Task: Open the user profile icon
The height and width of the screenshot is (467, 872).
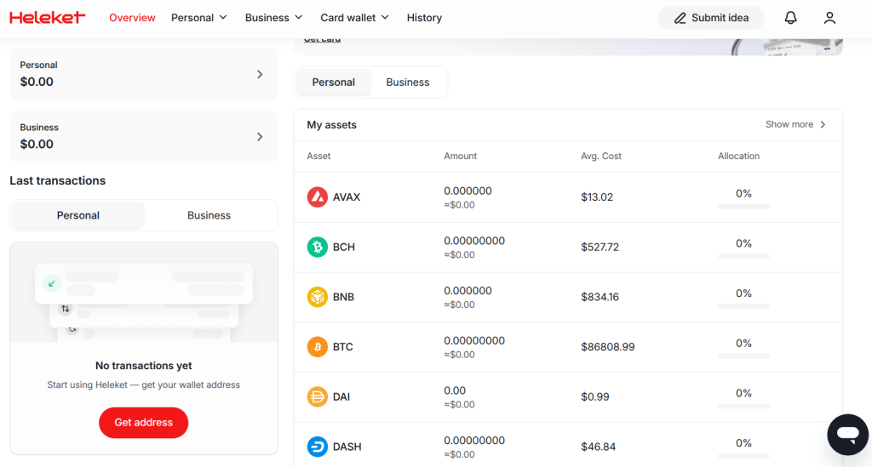Action: [829, 18]
